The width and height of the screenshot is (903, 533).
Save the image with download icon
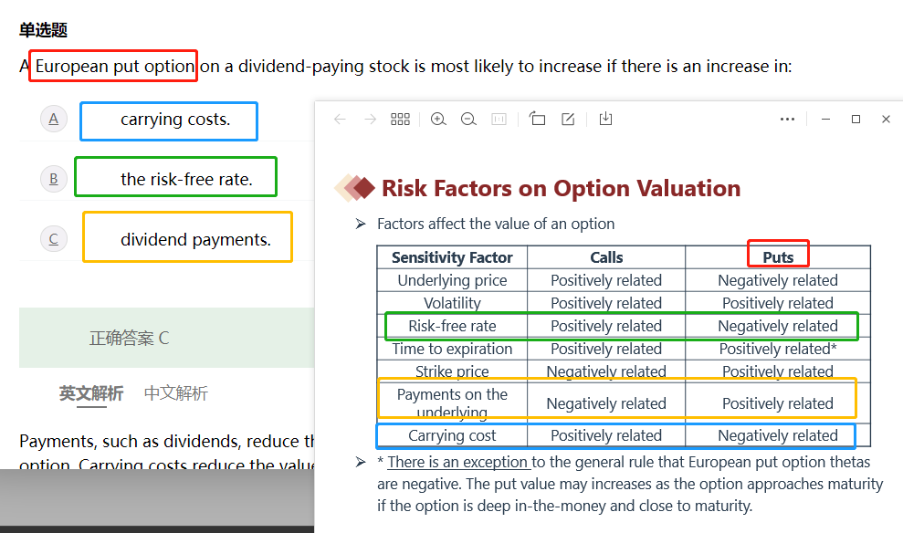(605, 120)
